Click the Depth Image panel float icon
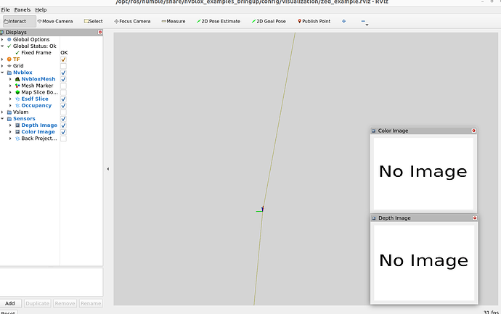The image size is (501, 314). pos(374,218)
